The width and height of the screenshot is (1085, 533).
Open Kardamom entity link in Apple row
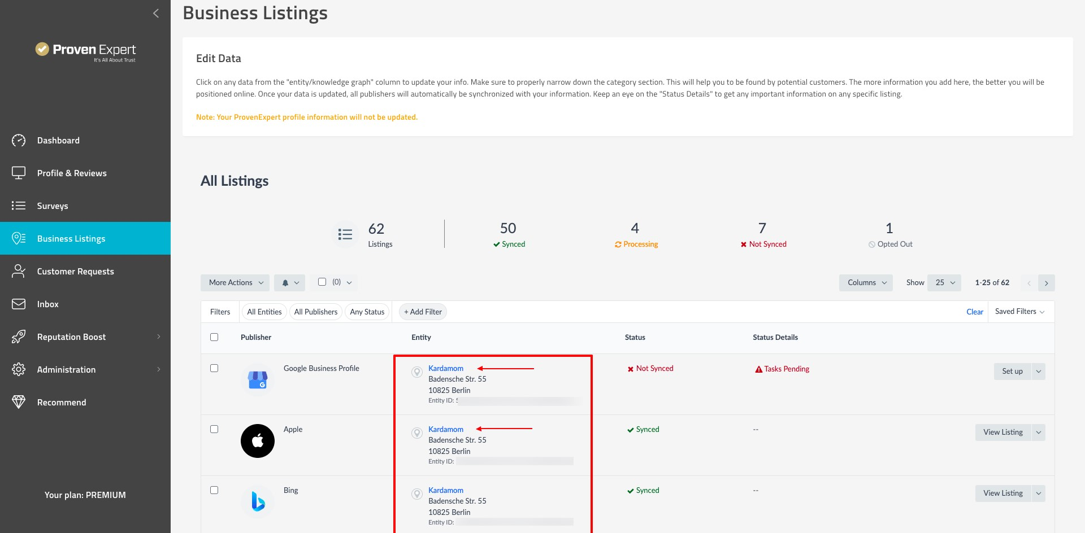coord(446,429)
